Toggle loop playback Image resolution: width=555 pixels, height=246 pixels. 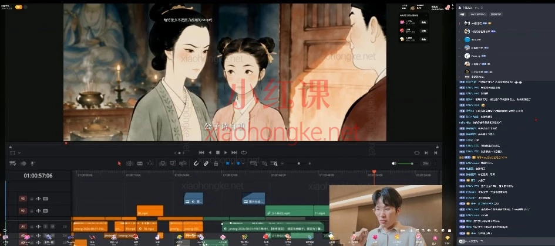click(x=244, y=152)
